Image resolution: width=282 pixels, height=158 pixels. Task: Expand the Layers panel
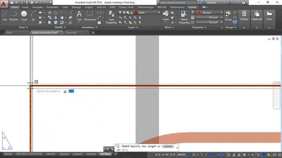133,27
